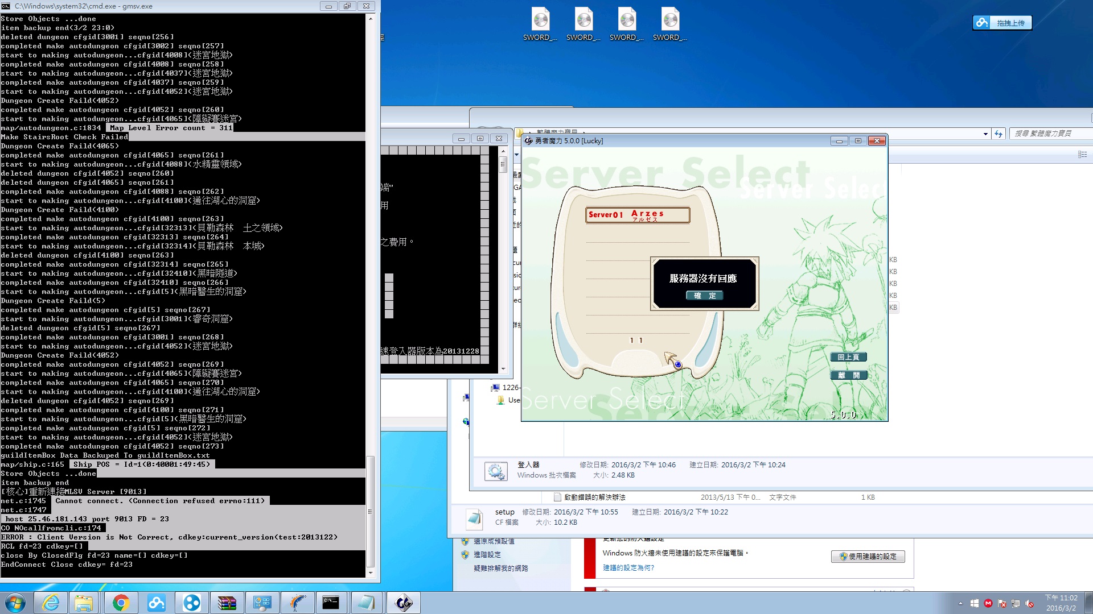Click the 離開 exit button in game
The height and width of the screenshot is (614, 1093).
click(848, 375)
